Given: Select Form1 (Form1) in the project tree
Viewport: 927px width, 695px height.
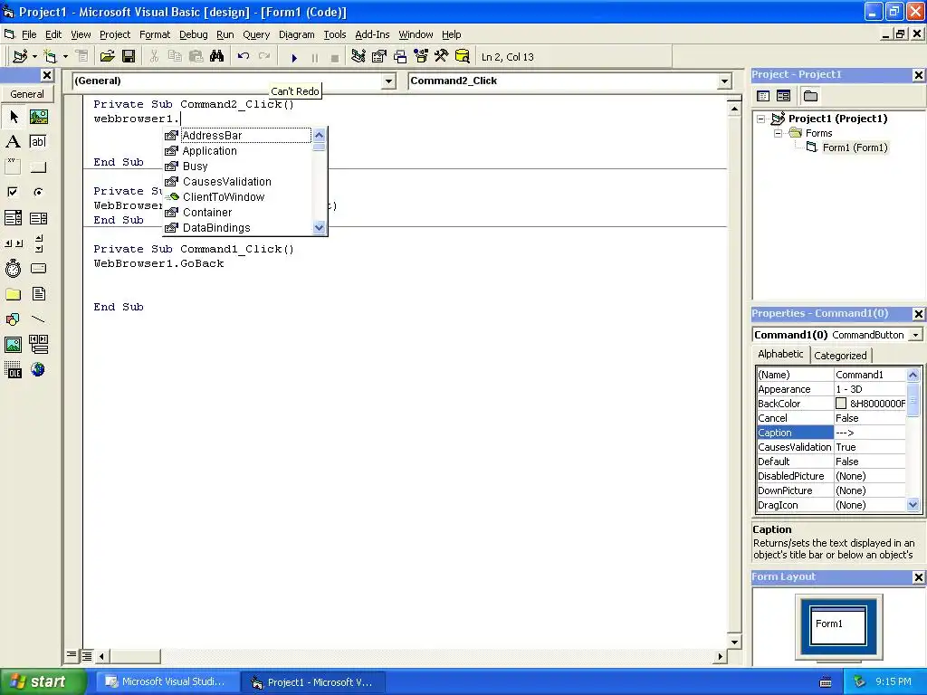Looking at the screenshot, I should [855, 148].
